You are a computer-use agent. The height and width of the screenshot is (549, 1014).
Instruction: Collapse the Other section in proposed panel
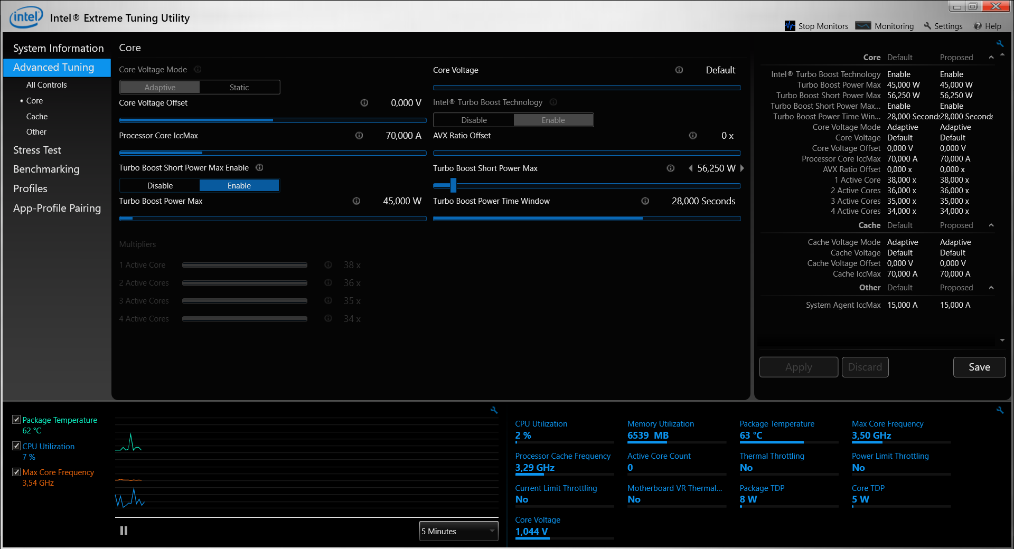coord(991,288)
